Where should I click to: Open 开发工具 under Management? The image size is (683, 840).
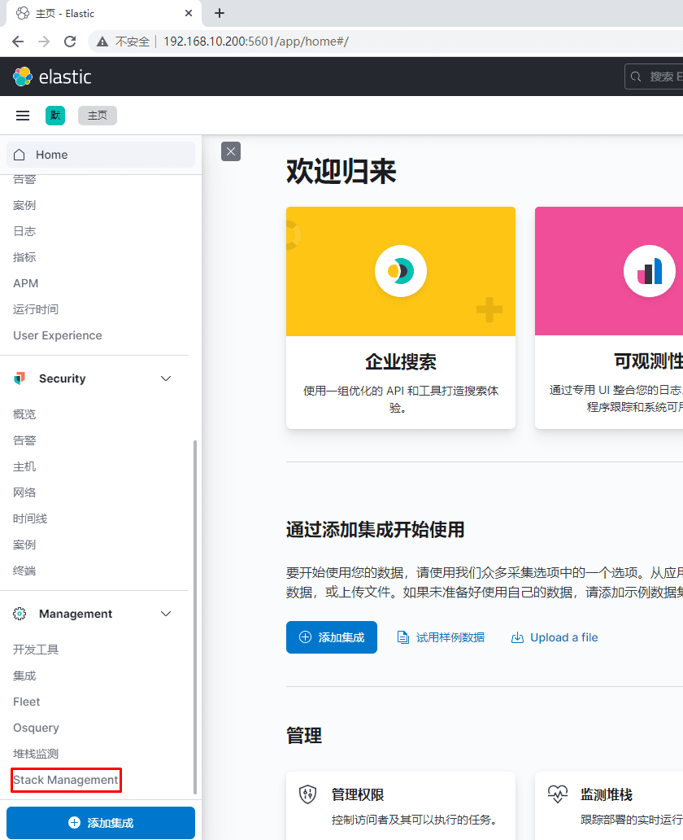(x=36, y=650)
